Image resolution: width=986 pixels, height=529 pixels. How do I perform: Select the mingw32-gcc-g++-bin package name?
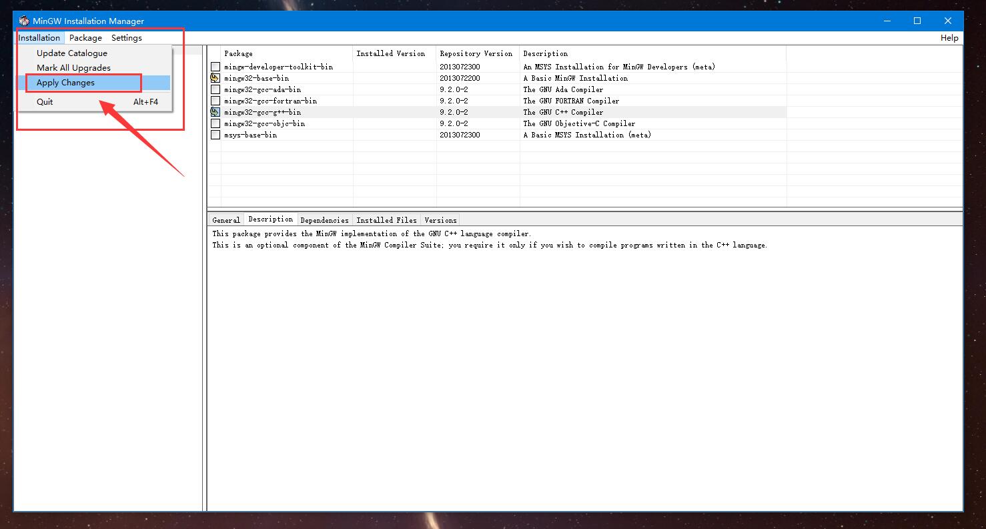pyautogui.click(x=263, y=112)
